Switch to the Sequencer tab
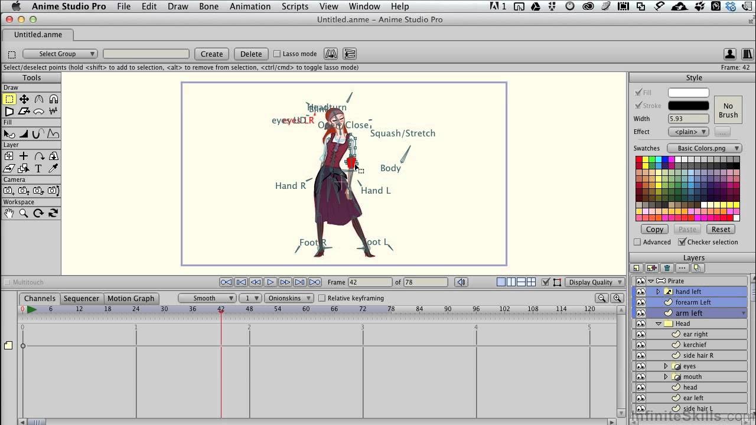Screen dimensions: 756x425 82,298
